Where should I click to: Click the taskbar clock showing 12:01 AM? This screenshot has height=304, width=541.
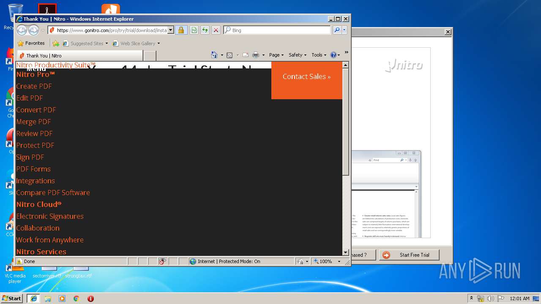[x=519, y=299]
